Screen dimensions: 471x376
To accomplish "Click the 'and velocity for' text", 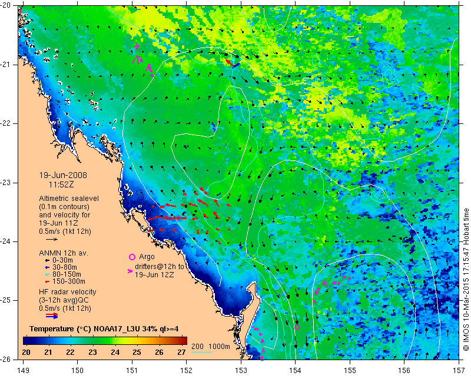I will (x=65, y=215).
